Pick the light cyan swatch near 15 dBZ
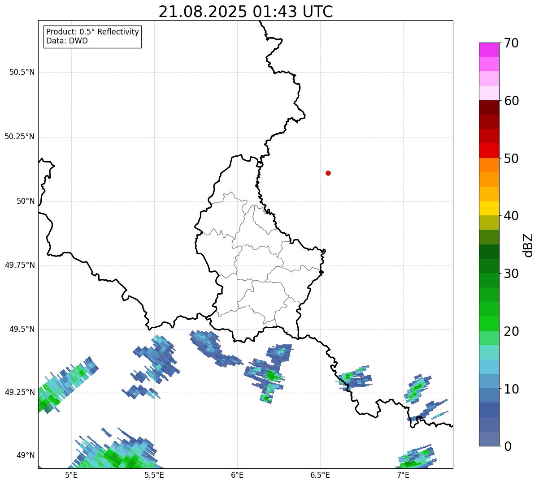539x484 pixels. point(489,352)
